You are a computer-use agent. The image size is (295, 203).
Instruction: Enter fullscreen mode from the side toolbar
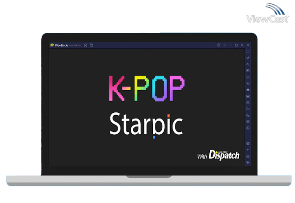pos(248,51)
